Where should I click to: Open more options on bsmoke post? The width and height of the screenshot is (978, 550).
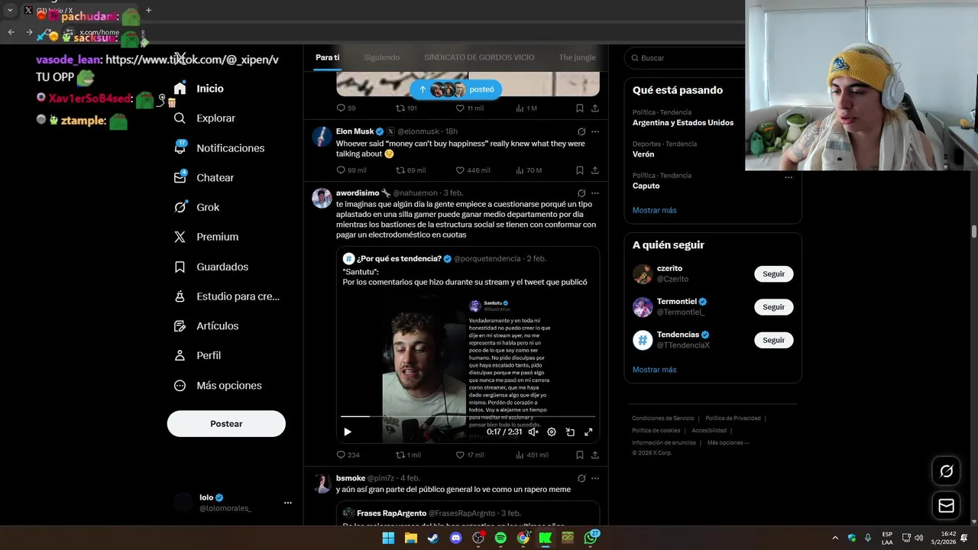(x=595, y=478)
